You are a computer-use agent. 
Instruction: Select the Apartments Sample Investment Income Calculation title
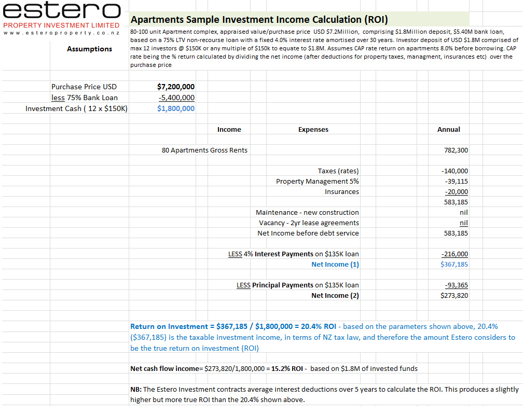[x=259, y=20]
